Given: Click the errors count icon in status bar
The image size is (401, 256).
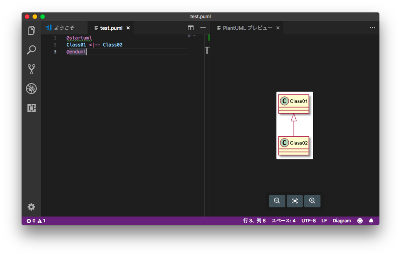Looking at the screenshot, I should point(31,221).
